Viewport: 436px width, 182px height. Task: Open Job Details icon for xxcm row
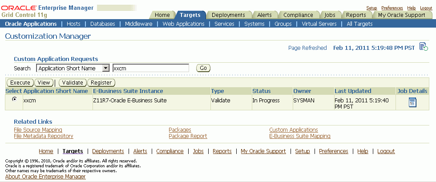pos(413,102)
